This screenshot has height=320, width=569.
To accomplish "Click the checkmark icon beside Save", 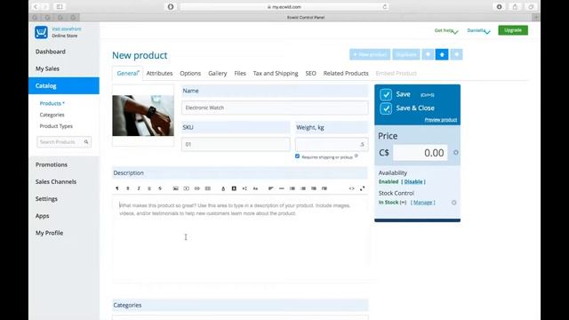I will pos(386,94).
